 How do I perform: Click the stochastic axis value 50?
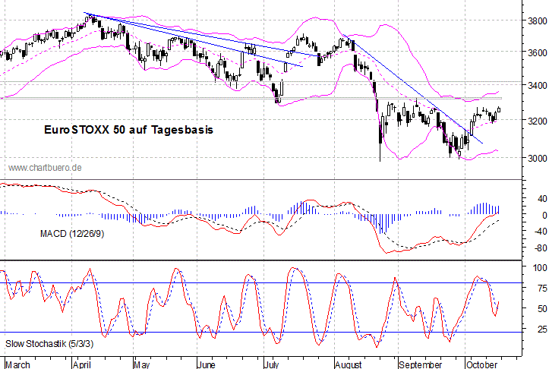(542, 309)
